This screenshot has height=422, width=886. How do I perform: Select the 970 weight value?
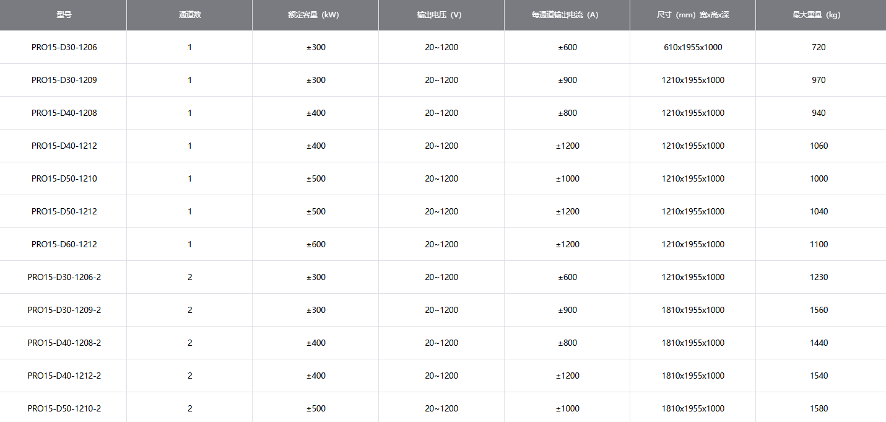819,80
